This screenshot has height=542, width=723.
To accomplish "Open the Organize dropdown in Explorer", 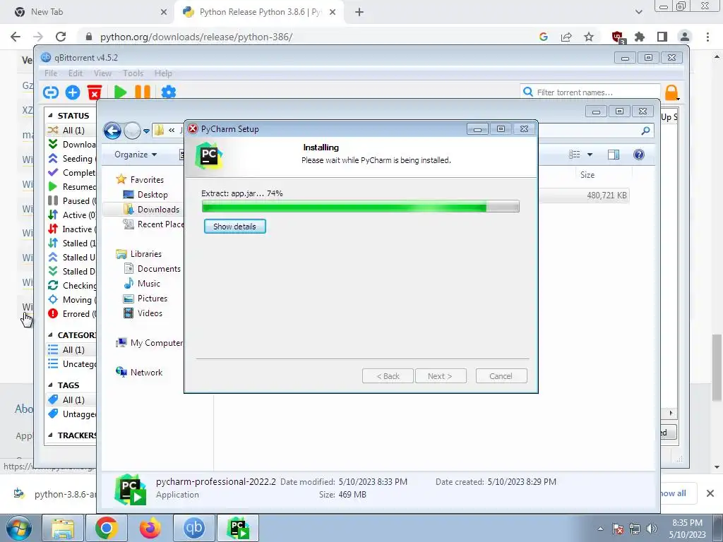I will coord(136,155).
